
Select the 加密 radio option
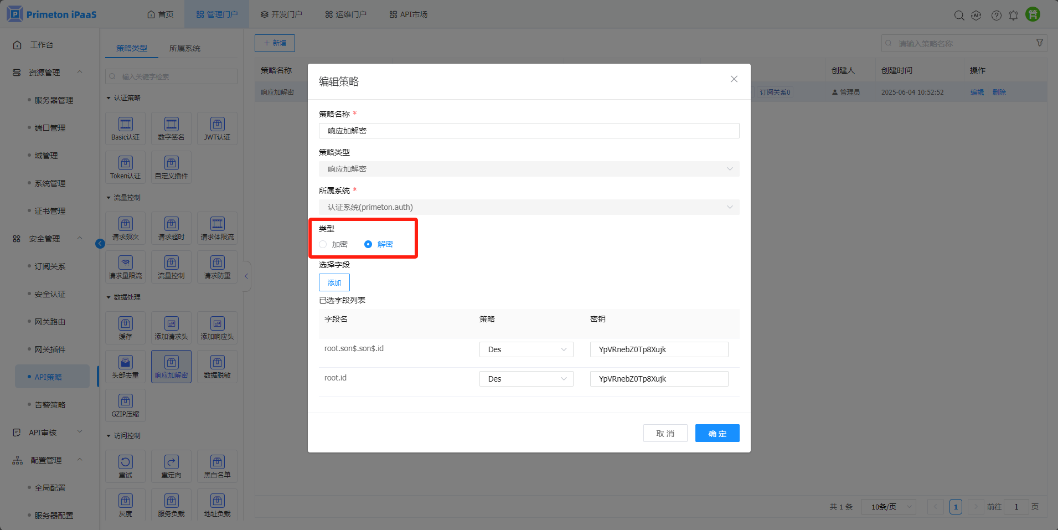click(323, 244)
